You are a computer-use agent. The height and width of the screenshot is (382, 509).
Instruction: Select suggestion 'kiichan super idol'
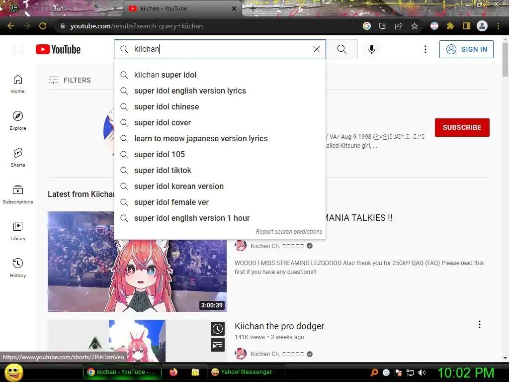(x=220, y=75)
